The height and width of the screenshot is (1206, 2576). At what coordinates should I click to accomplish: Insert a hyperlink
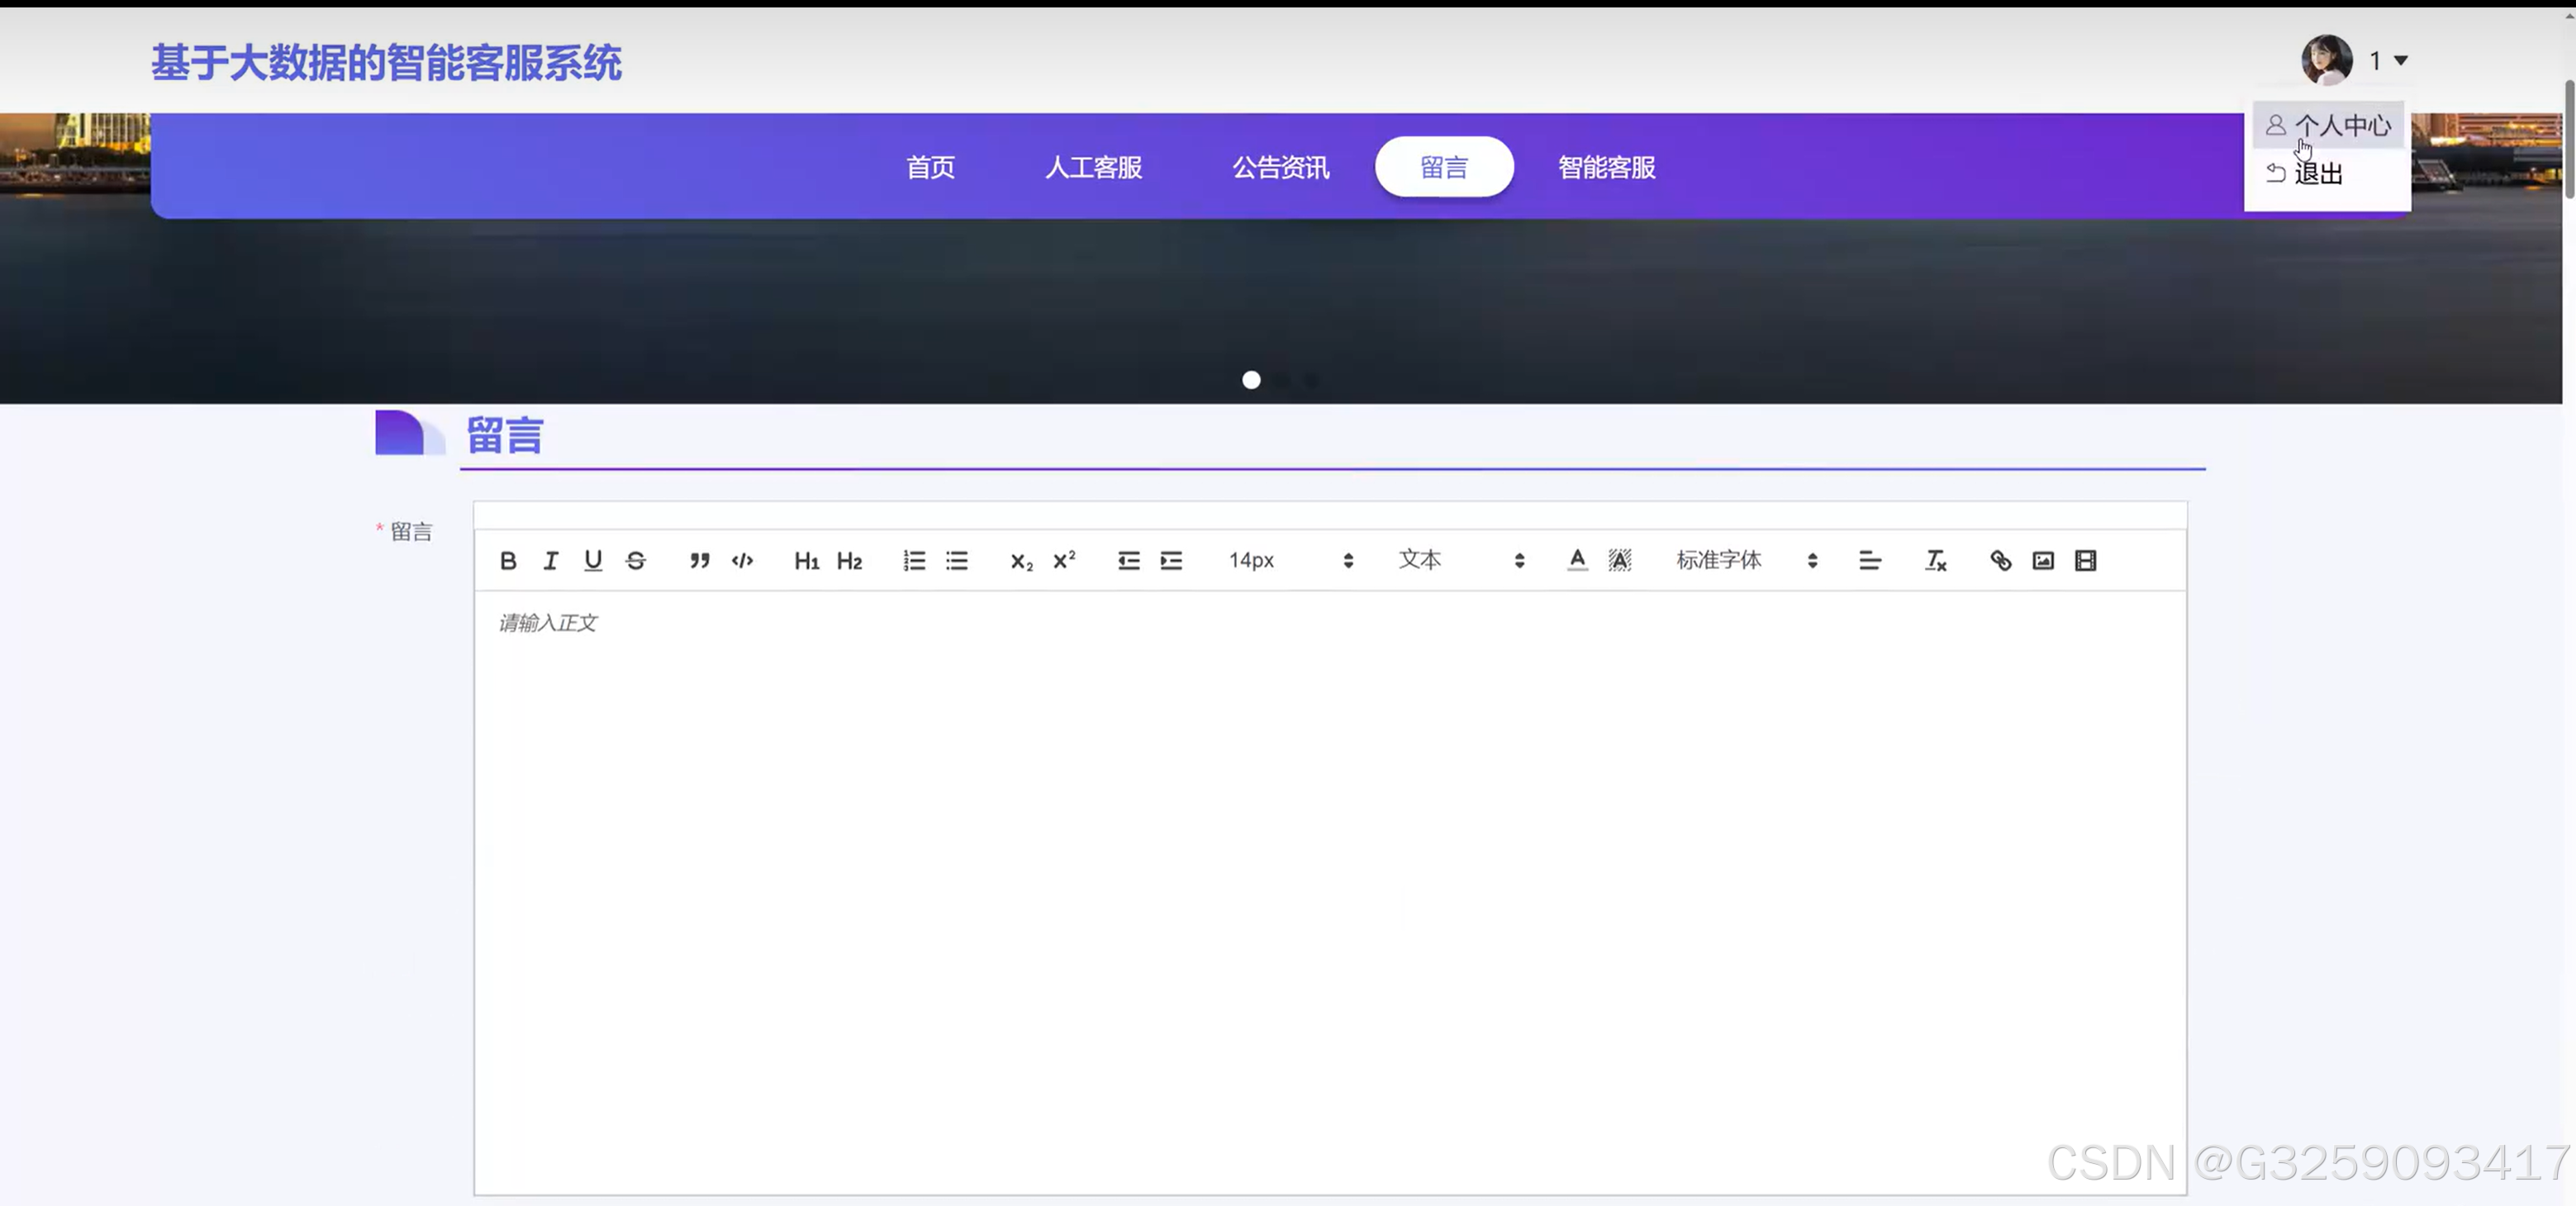click(x=2001, y=561)
